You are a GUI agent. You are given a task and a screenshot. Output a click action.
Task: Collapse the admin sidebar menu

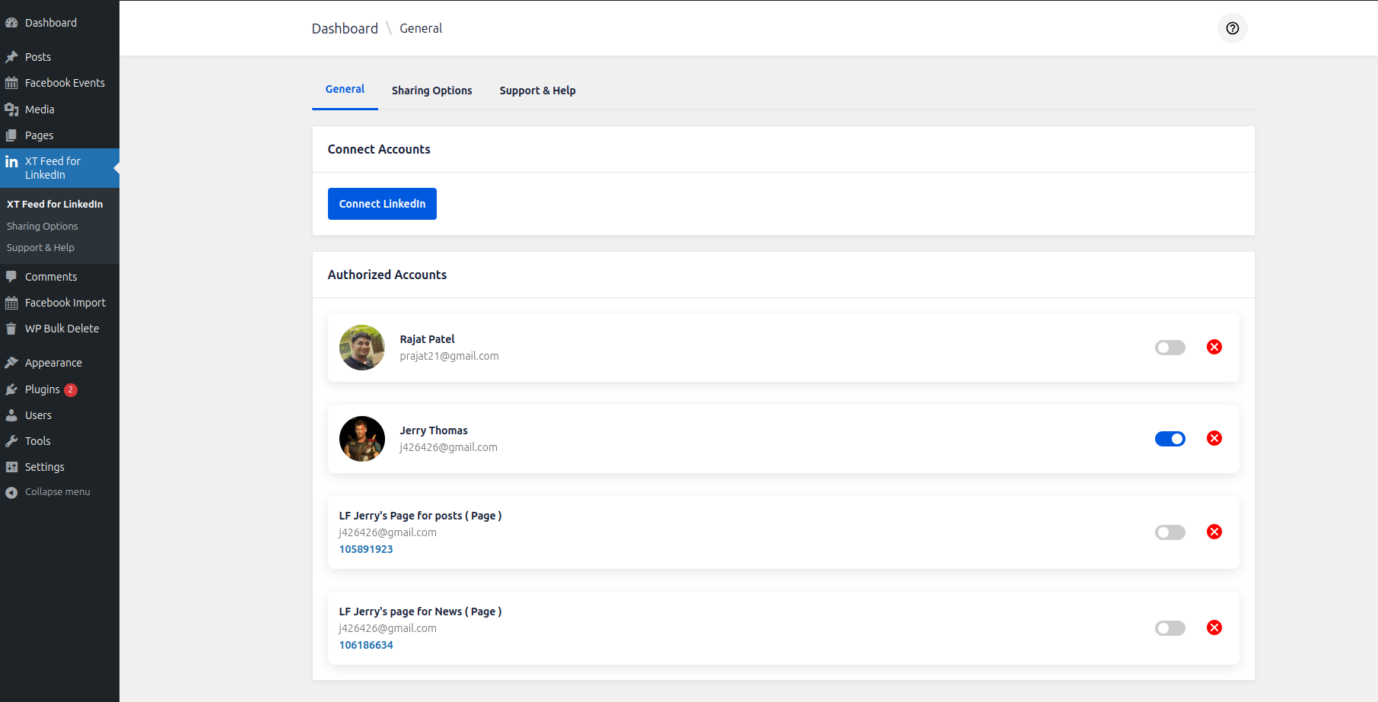57,492
